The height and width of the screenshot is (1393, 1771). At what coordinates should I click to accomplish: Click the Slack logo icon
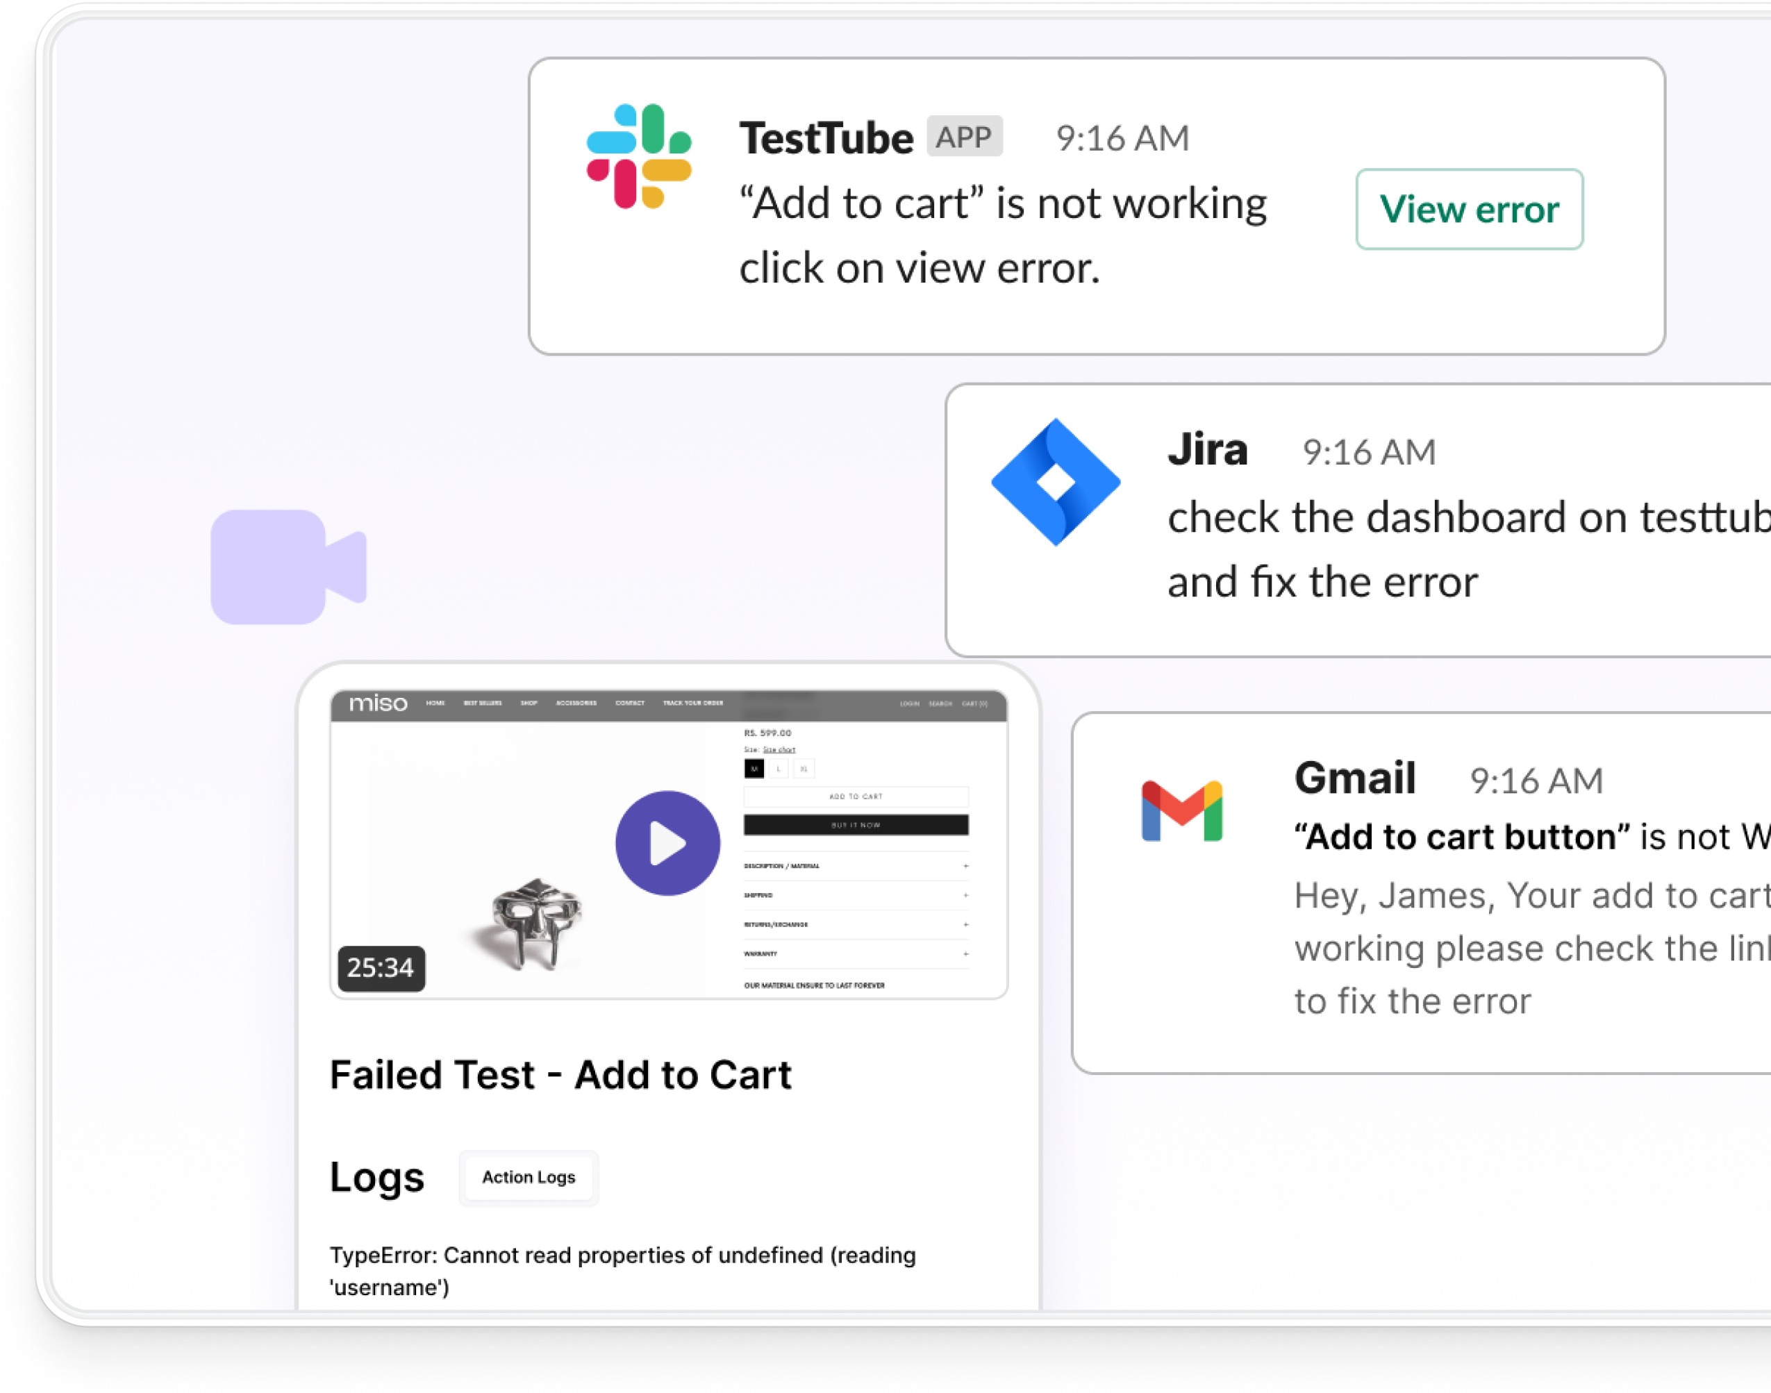click(639, 156)
